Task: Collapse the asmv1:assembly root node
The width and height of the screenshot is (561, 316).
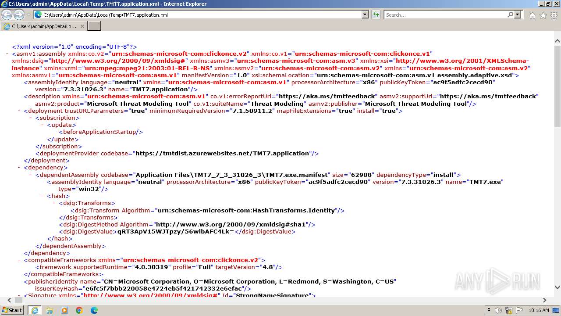Action: tap(7, 54)
